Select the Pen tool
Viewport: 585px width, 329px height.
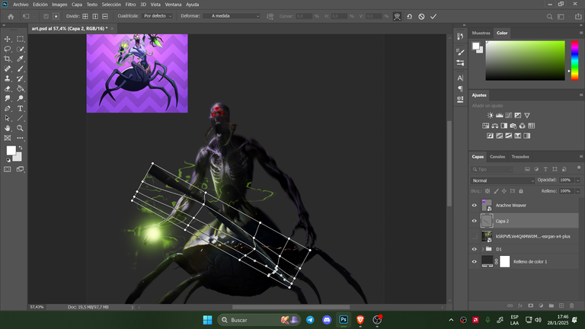click(8, 108)
